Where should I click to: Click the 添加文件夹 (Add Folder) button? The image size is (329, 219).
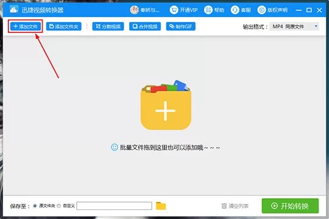(x=63, y=26)
